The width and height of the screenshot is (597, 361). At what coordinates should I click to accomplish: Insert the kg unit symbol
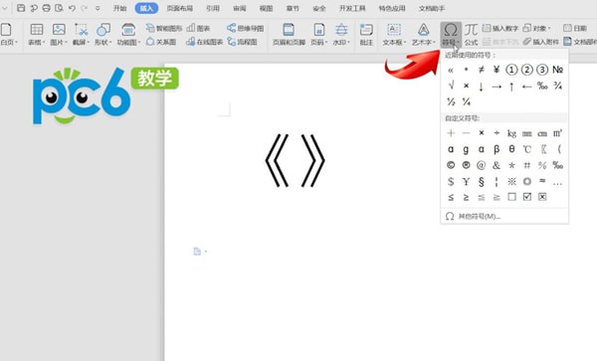(x=511, y=133)
